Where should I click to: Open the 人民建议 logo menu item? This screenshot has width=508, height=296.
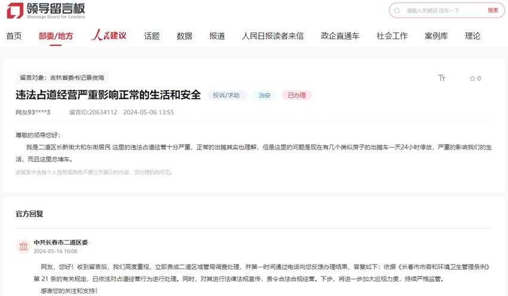(x=109, y=36)
